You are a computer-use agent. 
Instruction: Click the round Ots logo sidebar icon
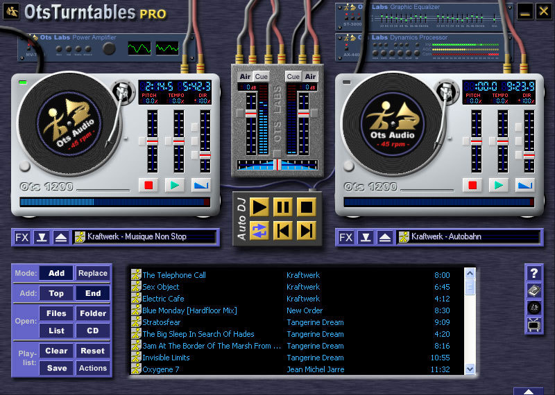tap(533, 308)
